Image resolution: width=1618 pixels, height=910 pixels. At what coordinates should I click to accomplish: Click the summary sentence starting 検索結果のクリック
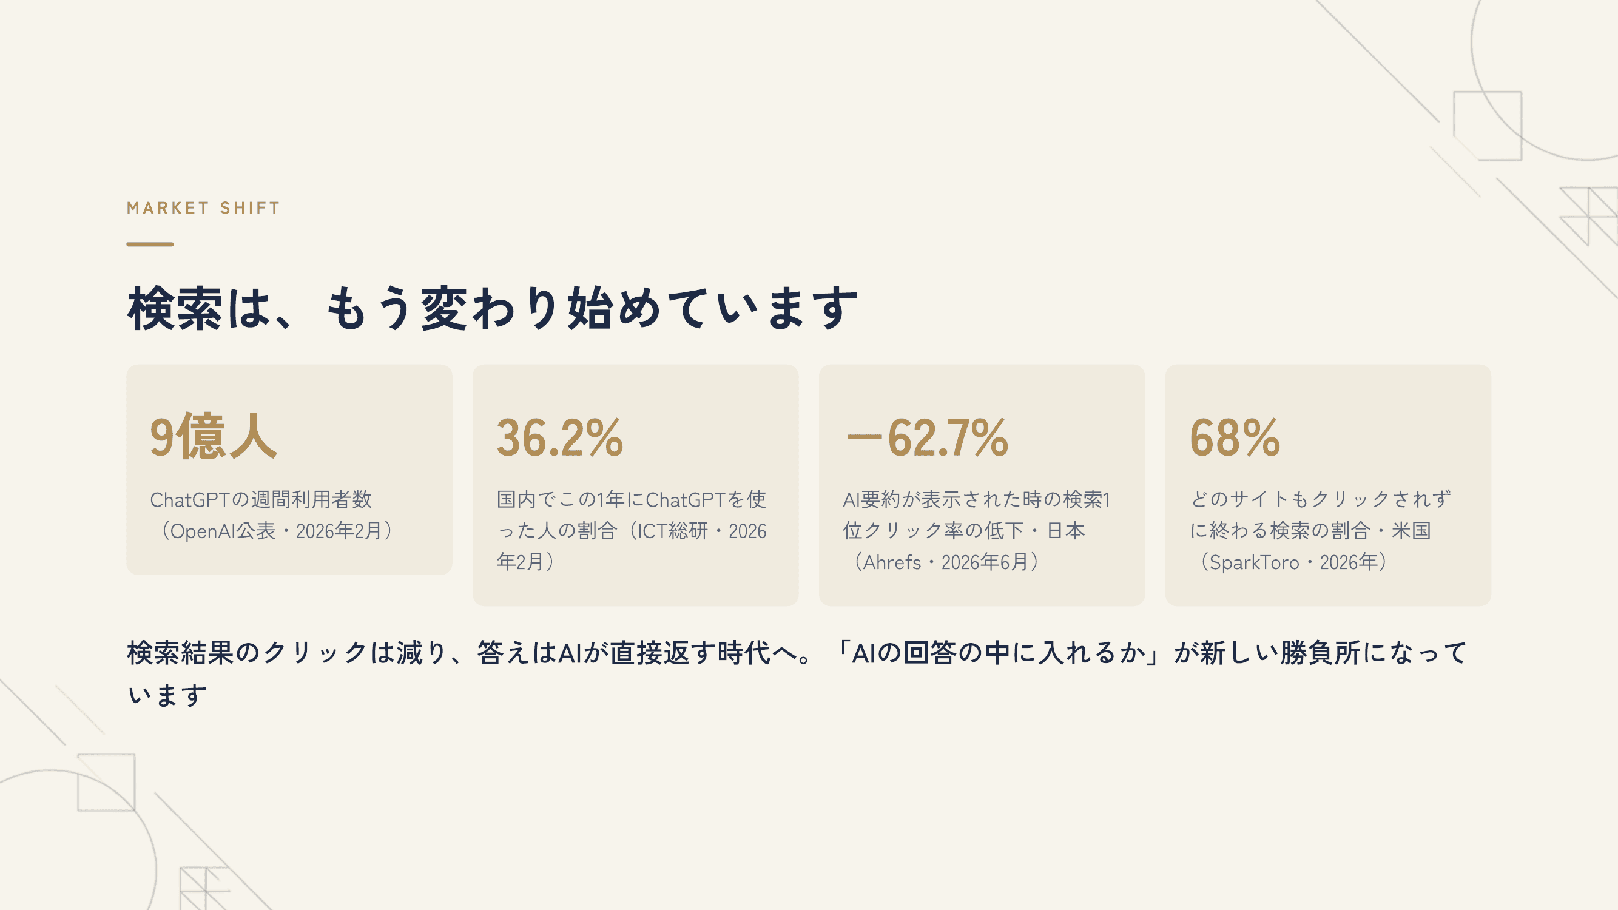point(797,673)
